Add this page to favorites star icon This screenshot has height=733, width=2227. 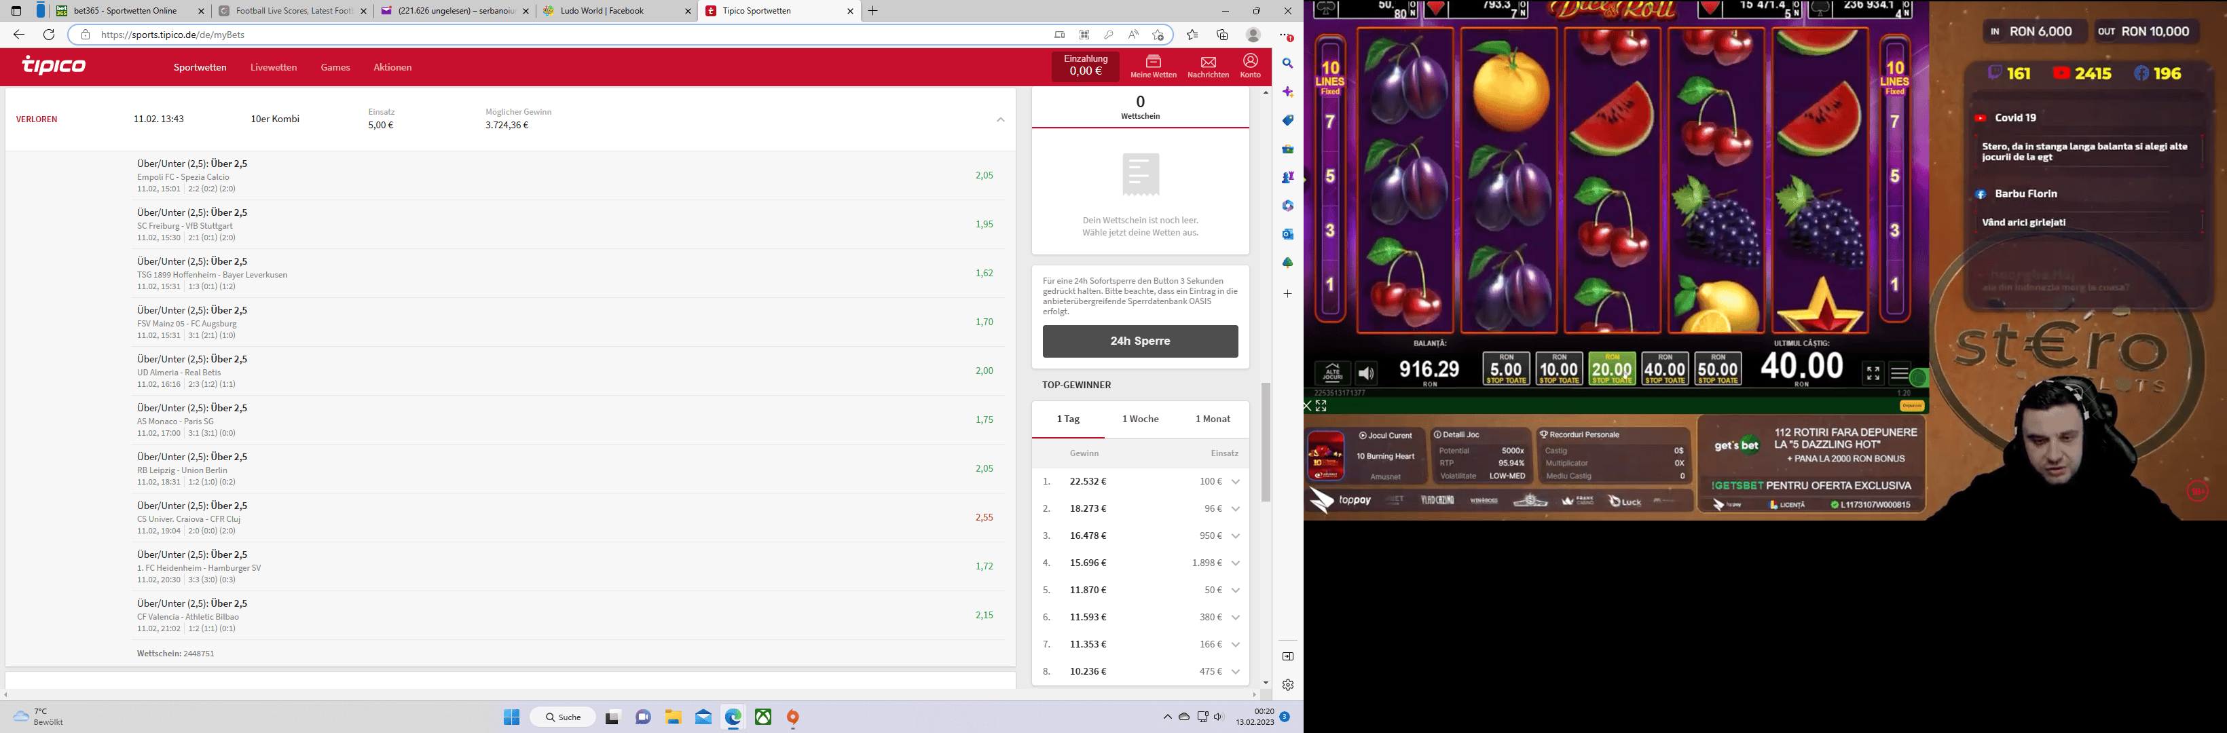pyautogui.click(x=1158, y=35)
